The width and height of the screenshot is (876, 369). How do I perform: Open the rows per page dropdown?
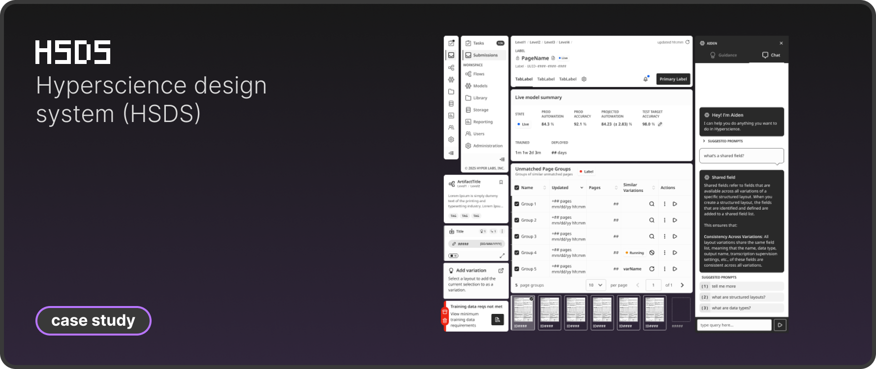point(595,285)
